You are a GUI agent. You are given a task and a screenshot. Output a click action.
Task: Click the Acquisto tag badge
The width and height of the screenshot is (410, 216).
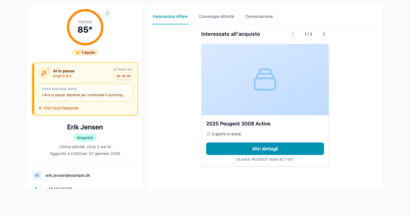point(85,138)
